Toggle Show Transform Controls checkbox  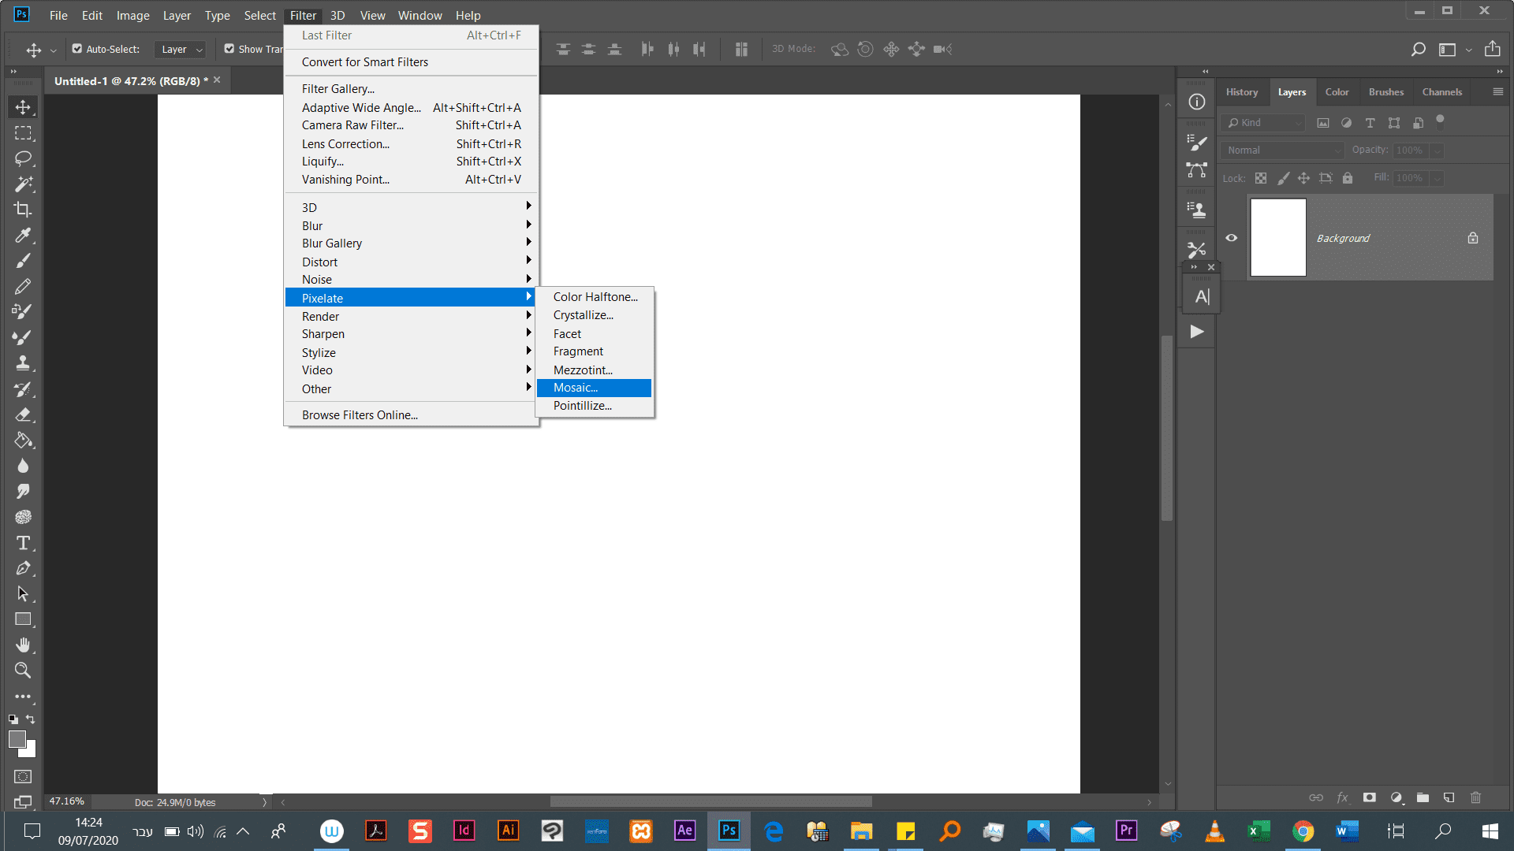point(229,49)
